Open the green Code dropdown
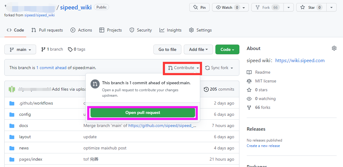This screenshot has height=167, width=343. [x=227, y=49]
